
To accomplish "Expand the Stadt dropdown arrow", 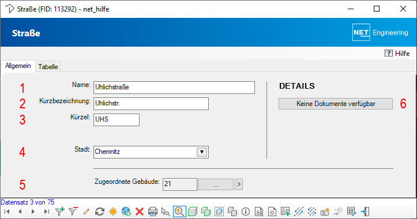I will tap(202, 152).
